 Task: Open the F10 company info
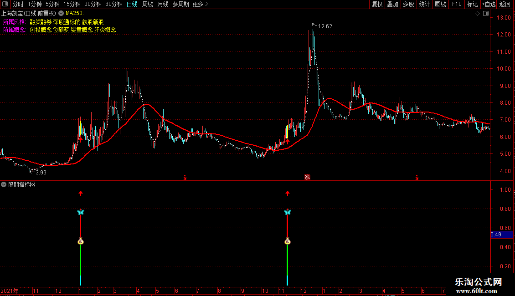[x=457, y=4]
